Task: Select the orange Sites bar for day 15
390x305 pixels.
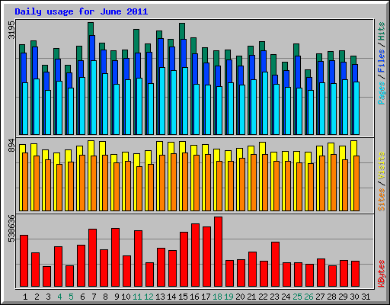Action: pos(185,181)
